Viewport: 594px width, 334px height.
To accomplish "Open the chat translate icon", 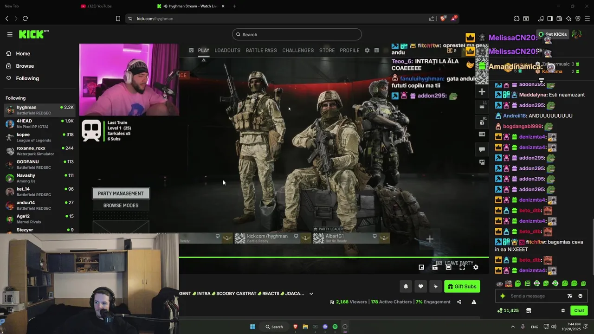I will click(570, 296).
